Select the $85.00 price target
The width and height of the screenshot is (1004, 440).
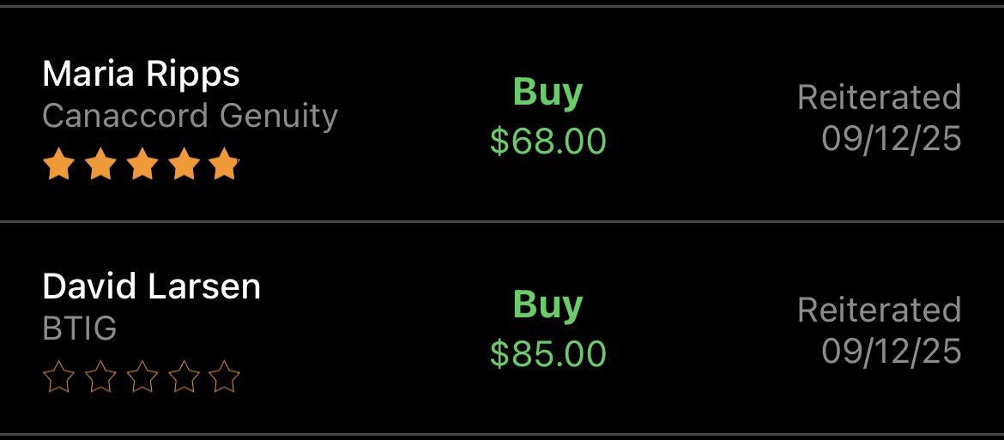(x=548, y=353)
